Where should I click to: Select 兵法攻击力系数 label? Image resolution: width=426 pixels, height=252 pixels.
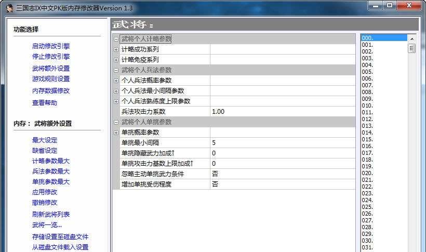pyautogui.click(x=143, y=112)
